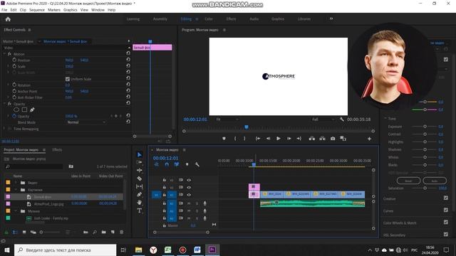Image resolution: width=456 pixels, height=256 pixels.
Task: Click Export Frame camera icon
Action: click(333, 139)
